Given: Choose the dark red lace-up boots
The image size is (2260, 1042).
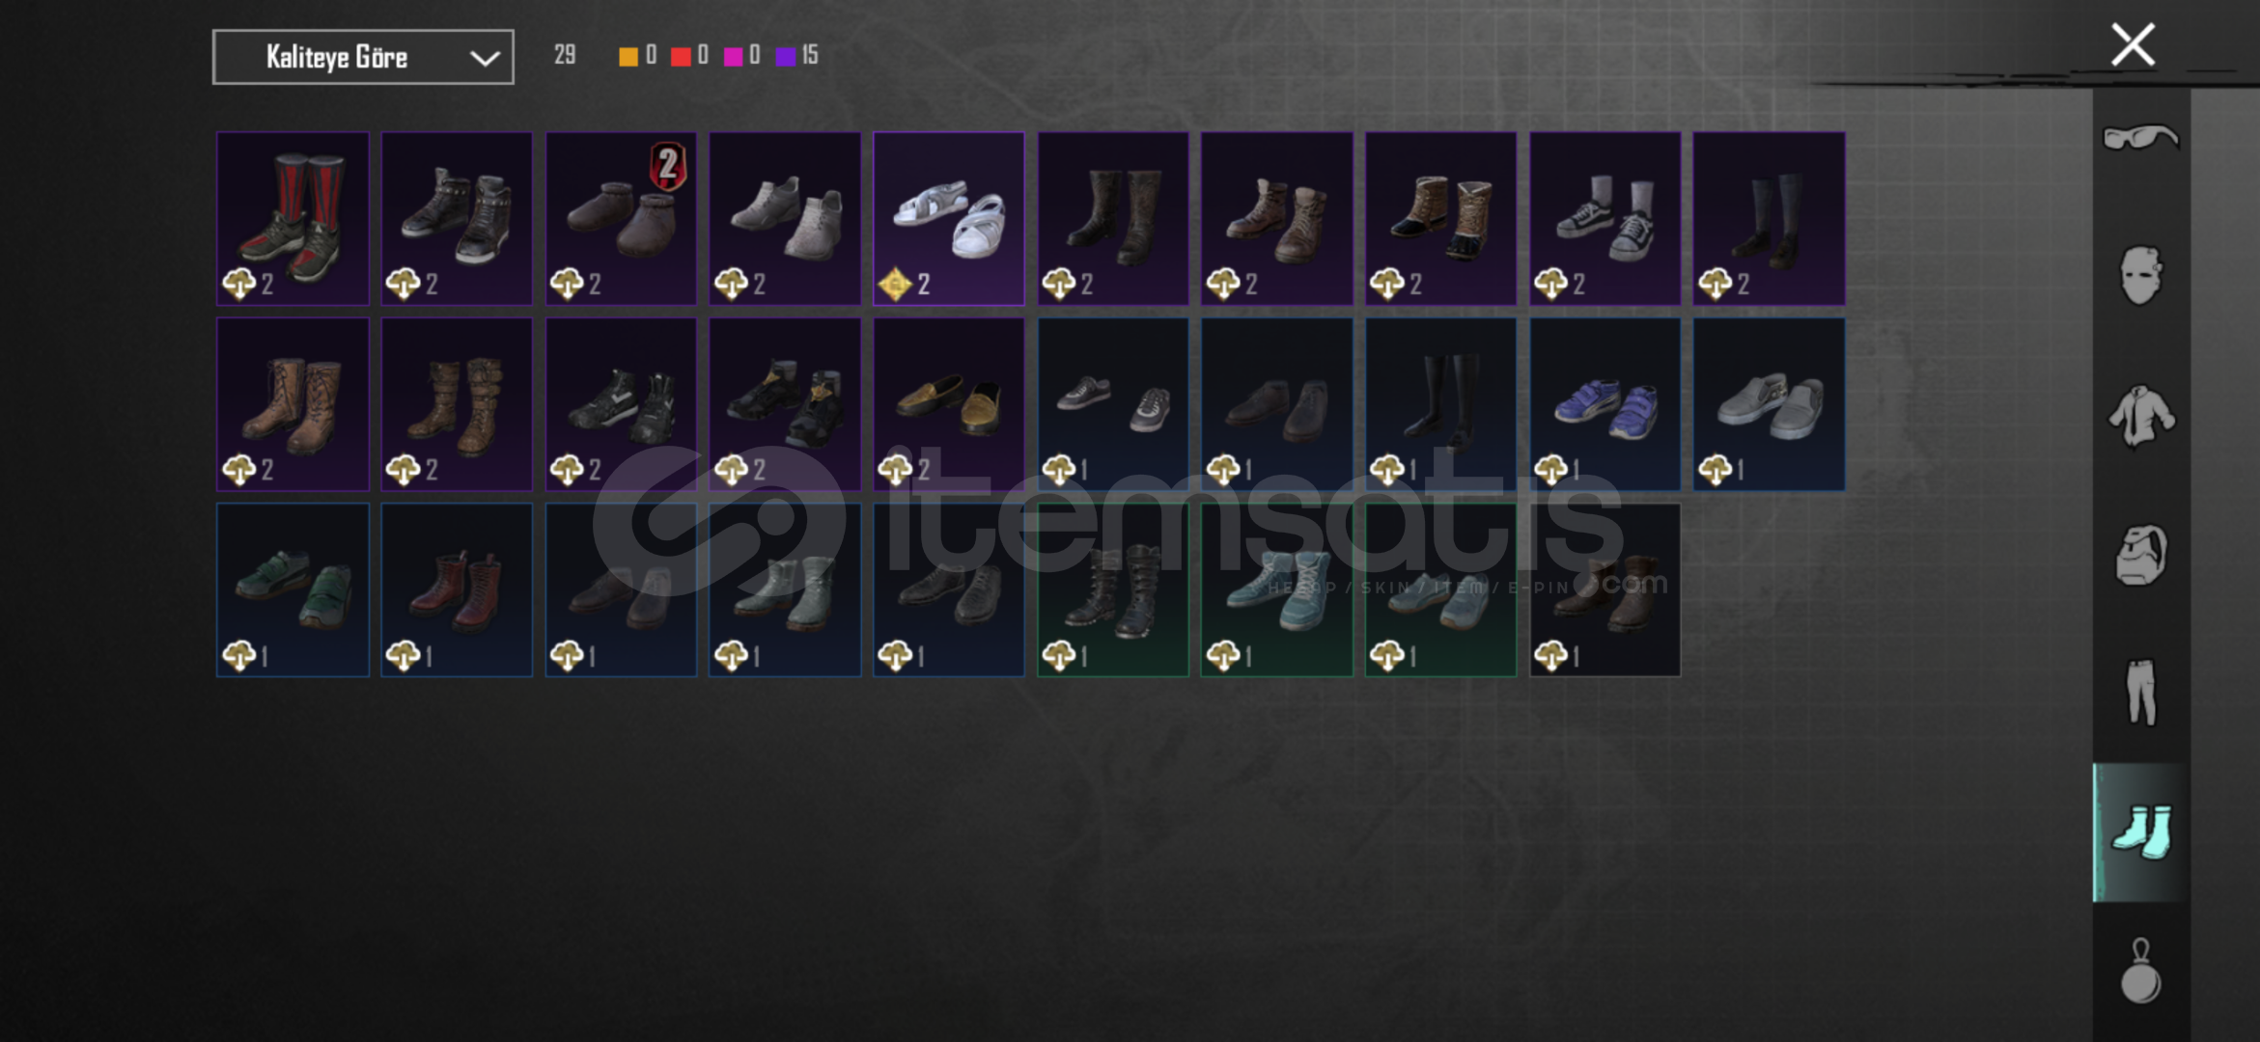Looking at the screenshot, I should click(x=457, y=590).
